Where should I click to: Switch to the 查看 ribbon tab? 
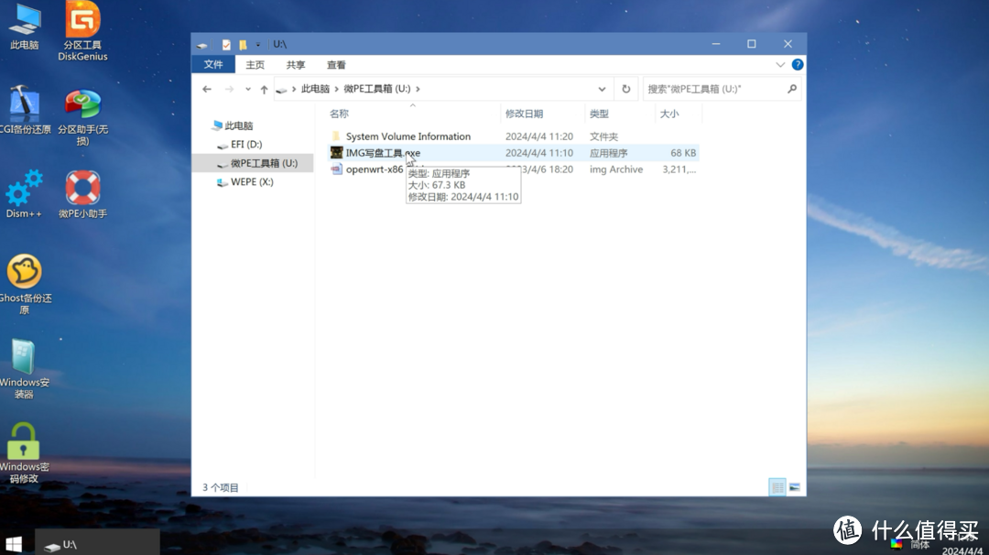coord(336,64)
